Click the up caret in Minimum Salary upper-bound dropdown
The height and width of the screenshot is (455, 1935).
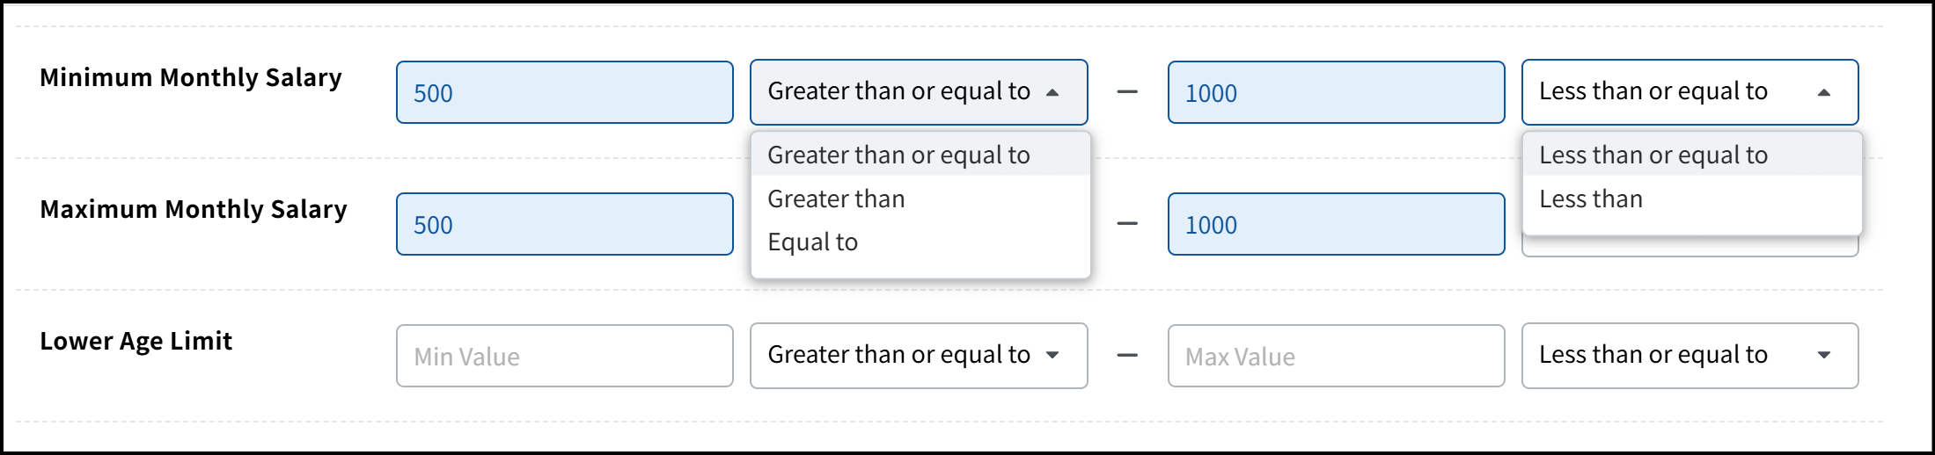(1824, 92)
